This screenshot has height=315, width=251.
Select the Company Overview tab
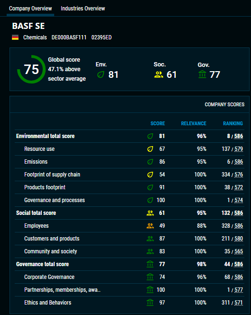(x=30, y=9)
